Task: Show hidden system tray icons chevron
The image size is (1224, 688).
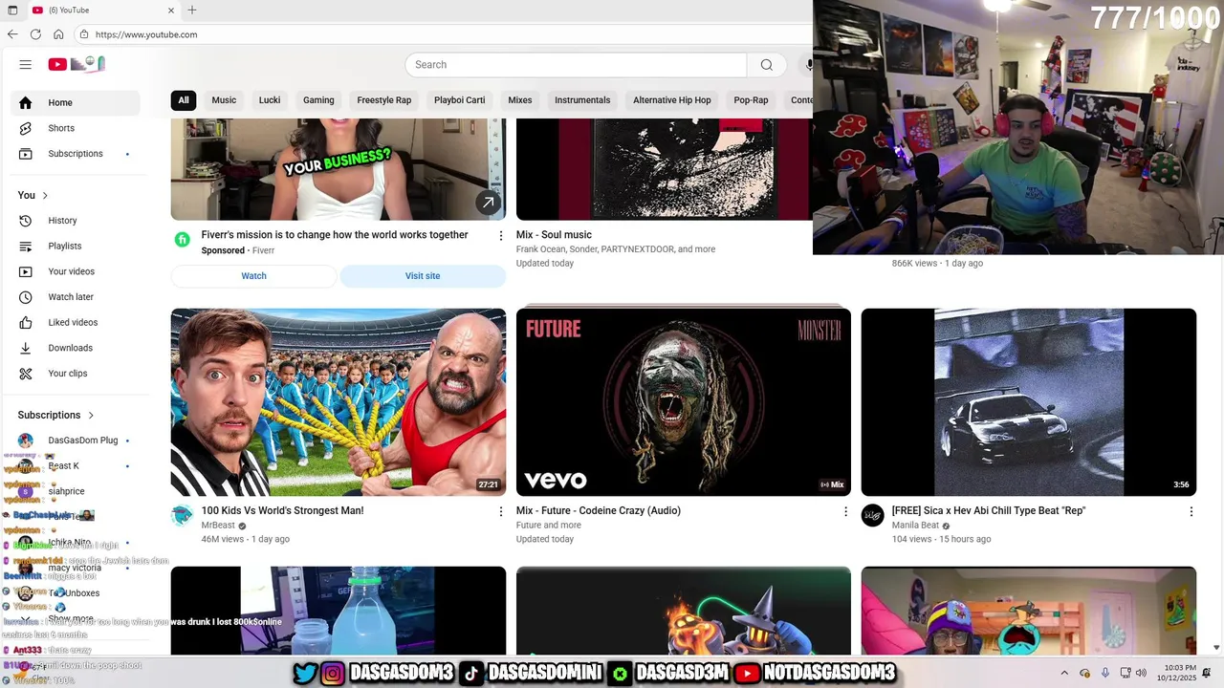Action: pyautogui.click(x=1064, y=673)
